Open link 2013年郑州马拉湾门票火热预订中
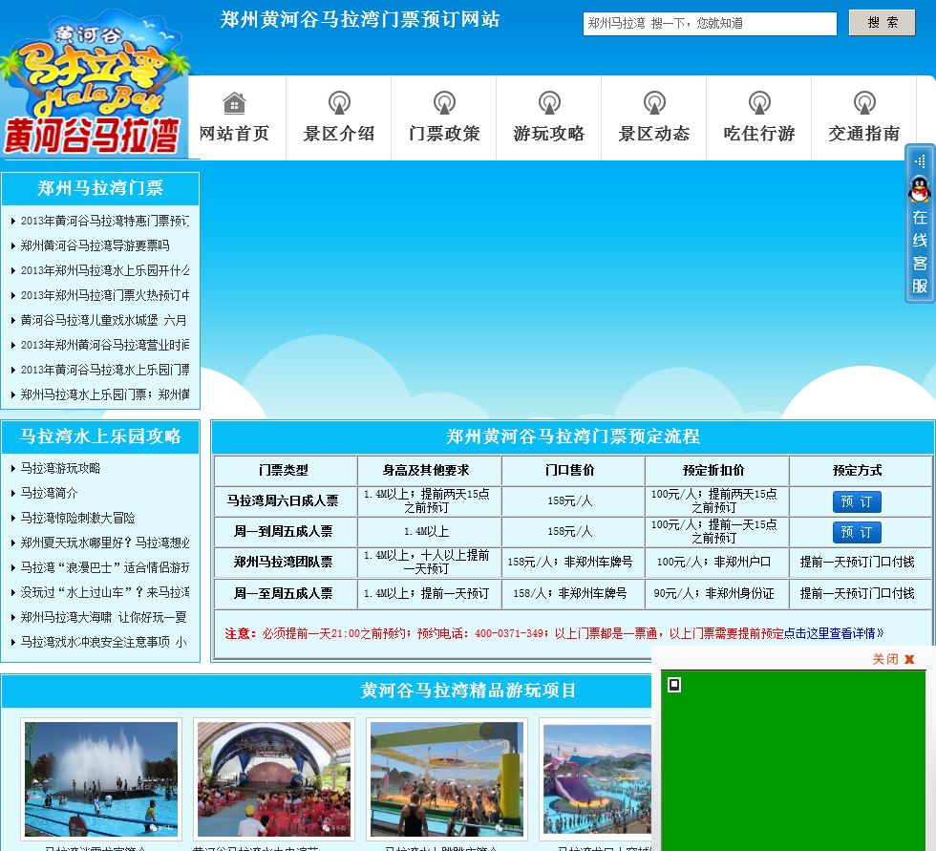This screenshot has height=851, width=936. [x=104, y=295]
